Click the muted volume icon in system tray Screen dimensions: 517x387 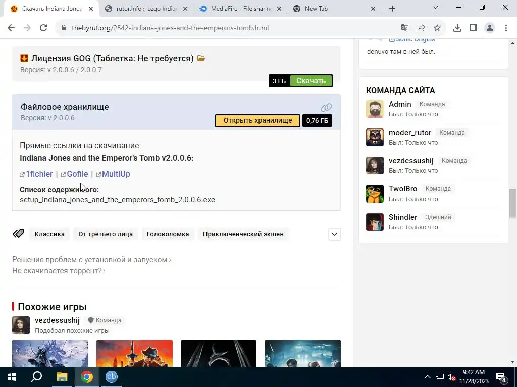[451, 377]
